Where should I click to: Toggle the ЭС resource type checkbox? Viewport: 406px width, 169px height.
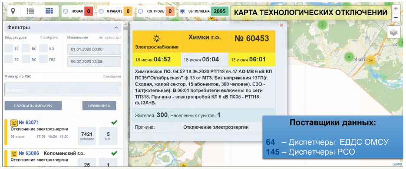pyautogui.click(x=26, y=59)
